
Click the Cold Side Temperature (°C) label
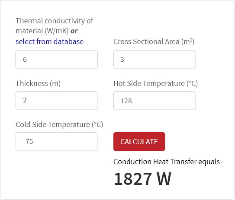[x=59, y=124]
